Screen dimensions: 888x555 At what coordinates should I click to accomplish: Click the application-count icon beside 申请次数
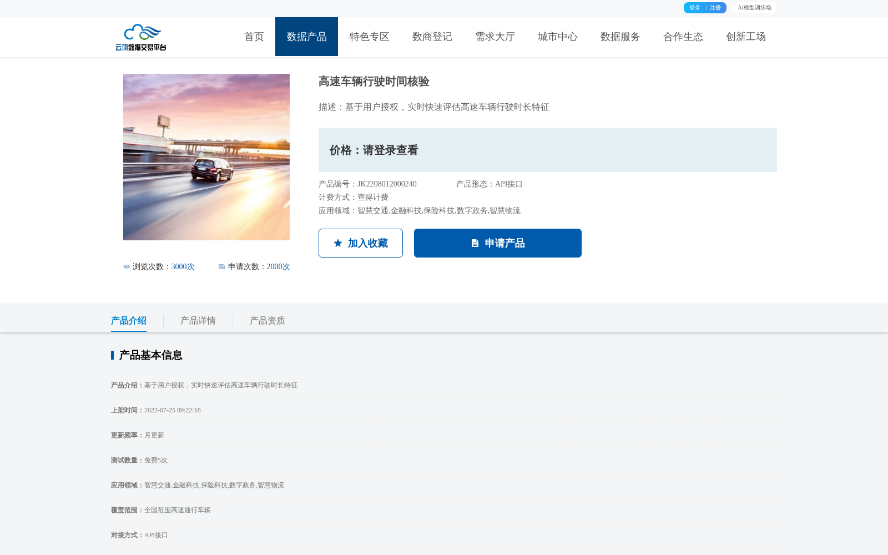pyautogui.click(x=222, y=267)
